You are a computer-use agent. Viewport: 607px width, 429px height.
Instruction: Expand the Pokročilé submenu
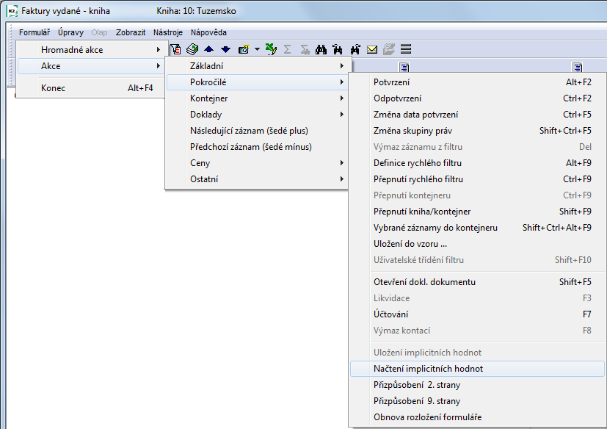pyautogui.click(x=258, y=82)
